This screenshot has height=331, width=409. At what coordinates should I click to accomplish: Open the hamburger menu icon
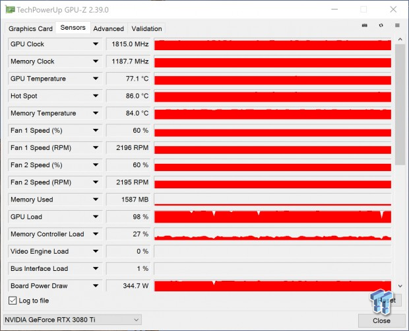(397, 25)
